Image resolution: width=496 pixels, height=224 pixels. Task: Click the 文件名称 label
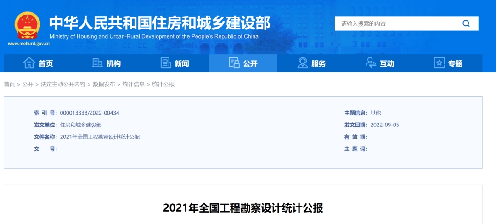(45, 137)
